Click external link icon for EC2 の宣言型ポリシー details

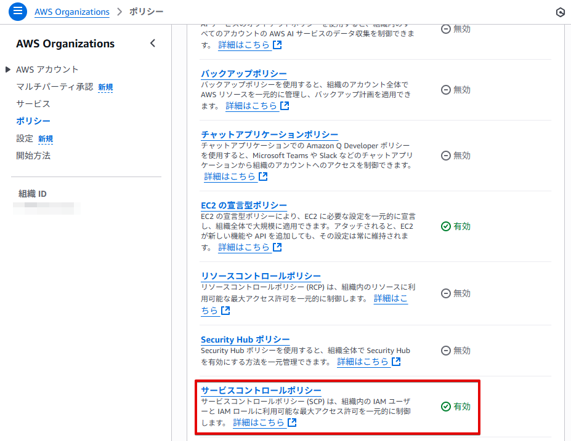tap(277, 247)
